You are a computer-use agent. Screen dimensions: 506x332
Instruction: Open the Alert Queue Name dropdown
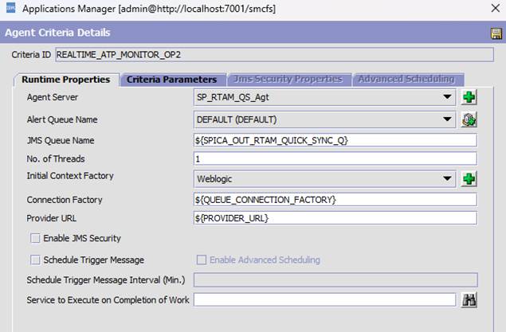click(449, 120)
